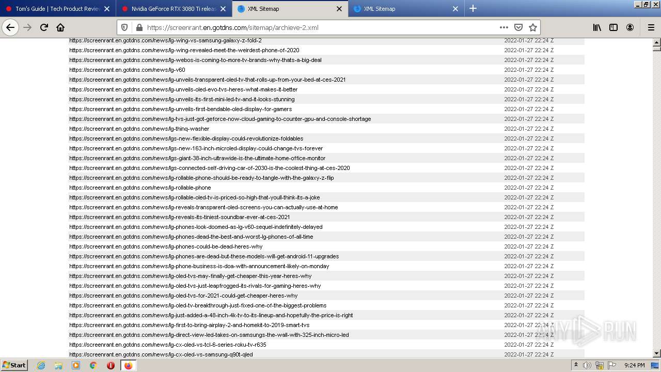
Task: Open lg first-mini-led-tv link
Action: point(182,99)
